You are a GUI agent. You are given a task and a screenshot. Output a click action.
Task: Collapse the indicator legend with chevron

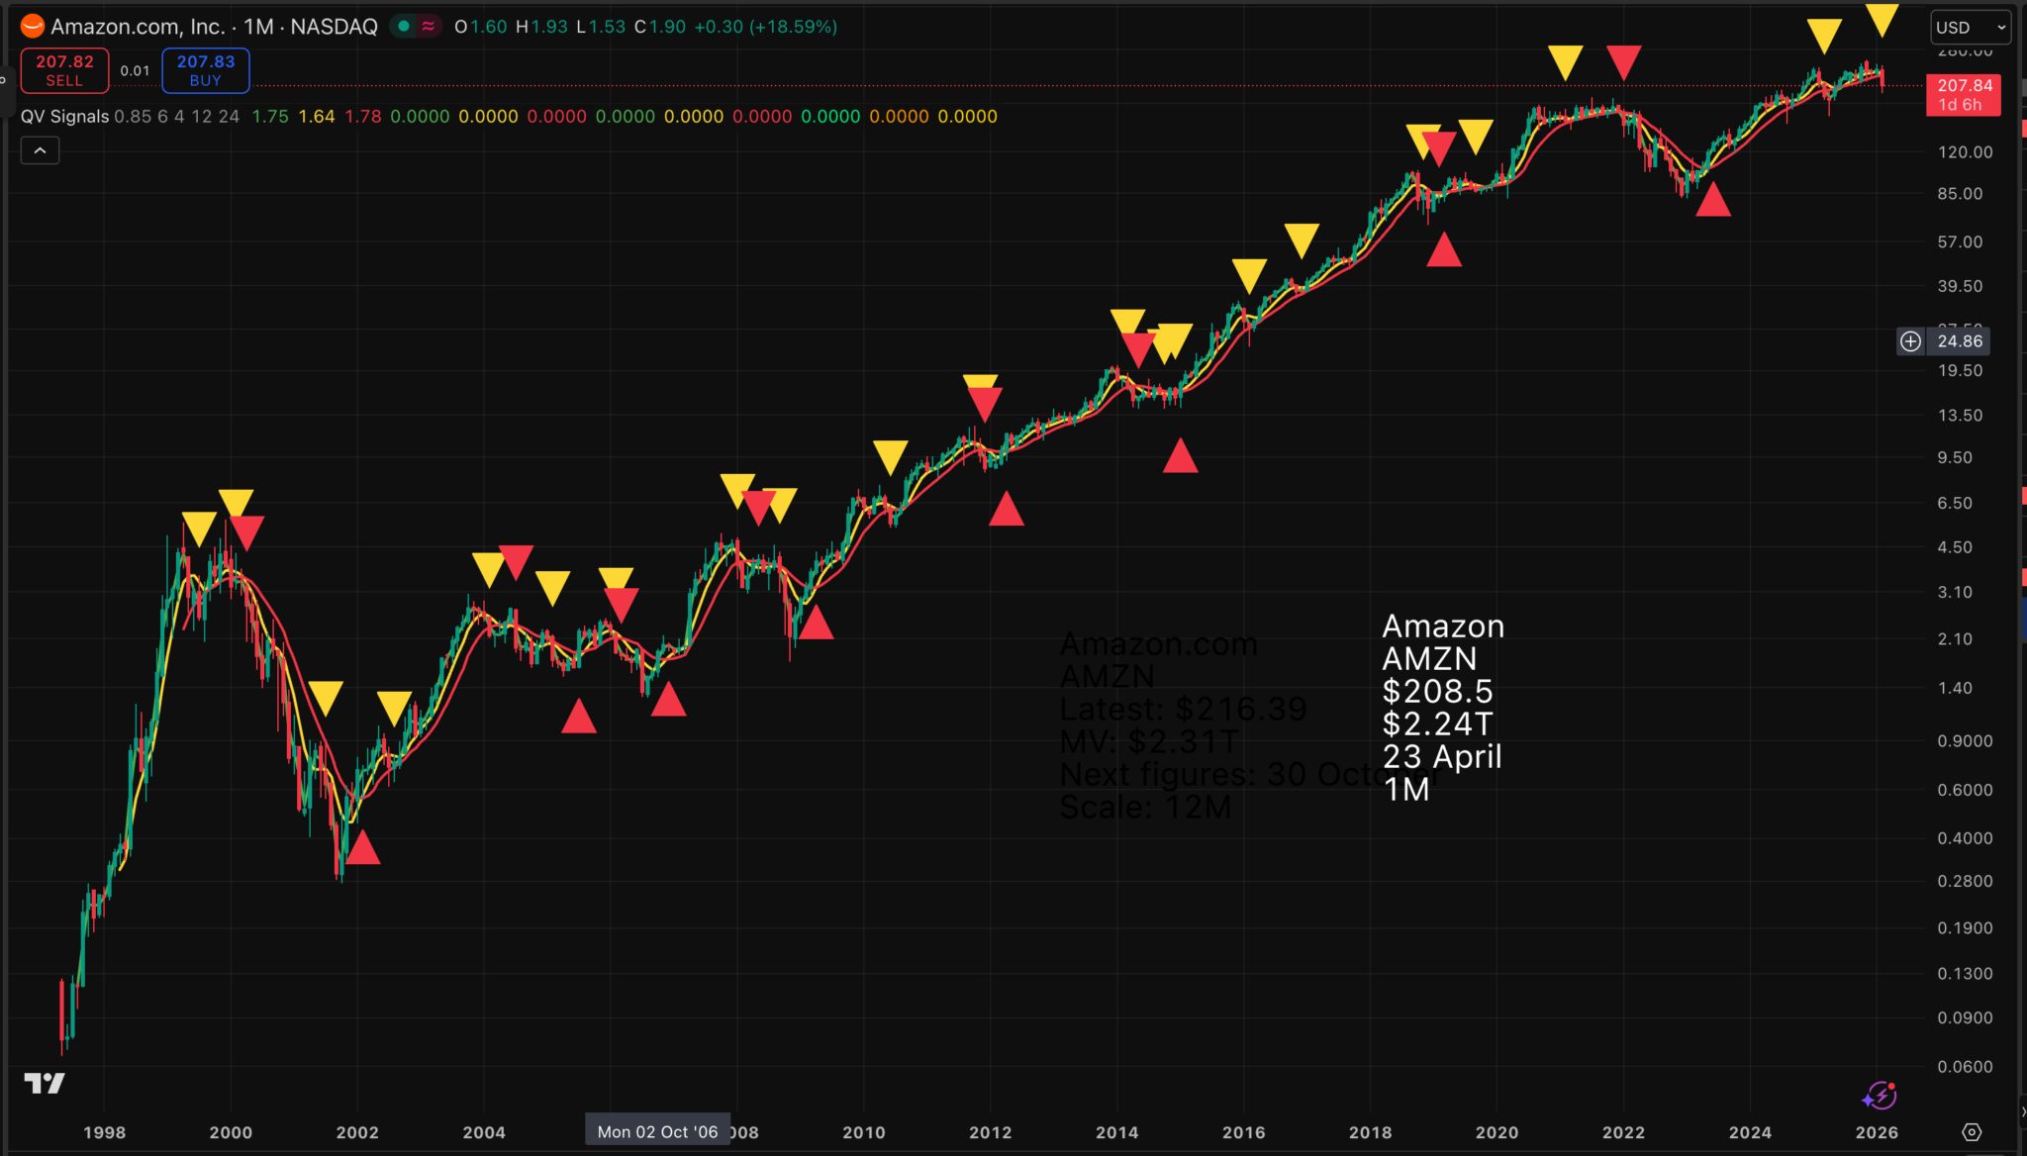[40, 150]
